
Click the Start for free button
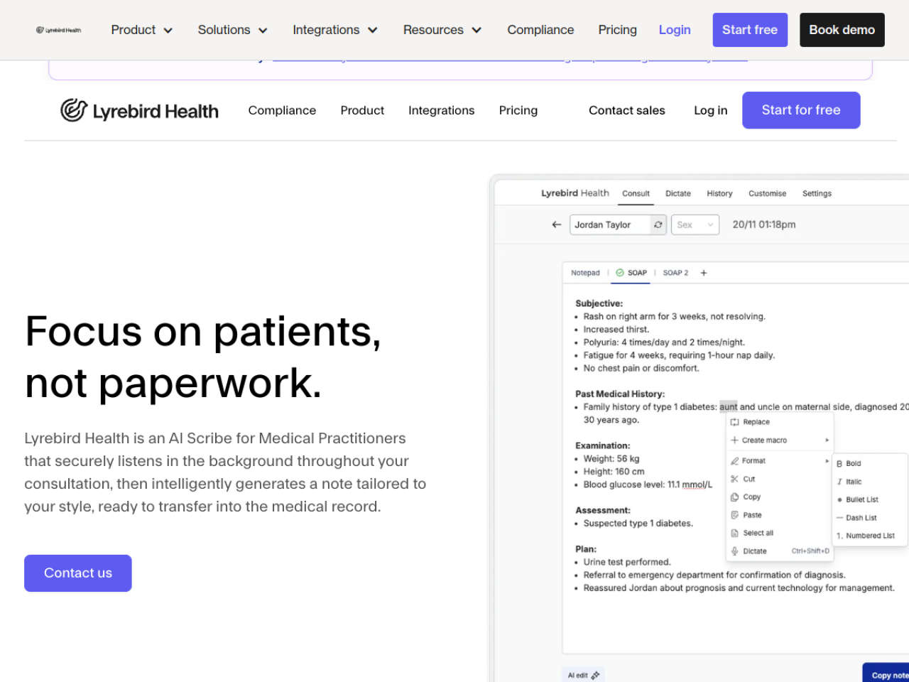(x=801, y=110)
